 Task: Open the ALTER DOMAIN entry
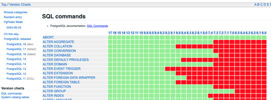click(x=55, y=64)
